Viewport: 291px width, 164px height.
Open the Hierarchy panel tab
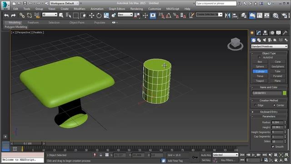tap(265, 33)
